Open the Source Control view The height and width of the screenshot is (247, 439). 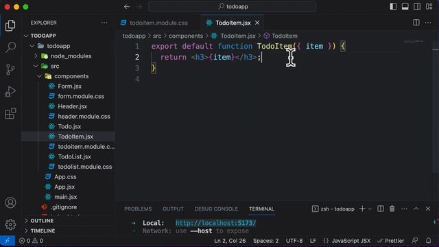tap(10, 69)
